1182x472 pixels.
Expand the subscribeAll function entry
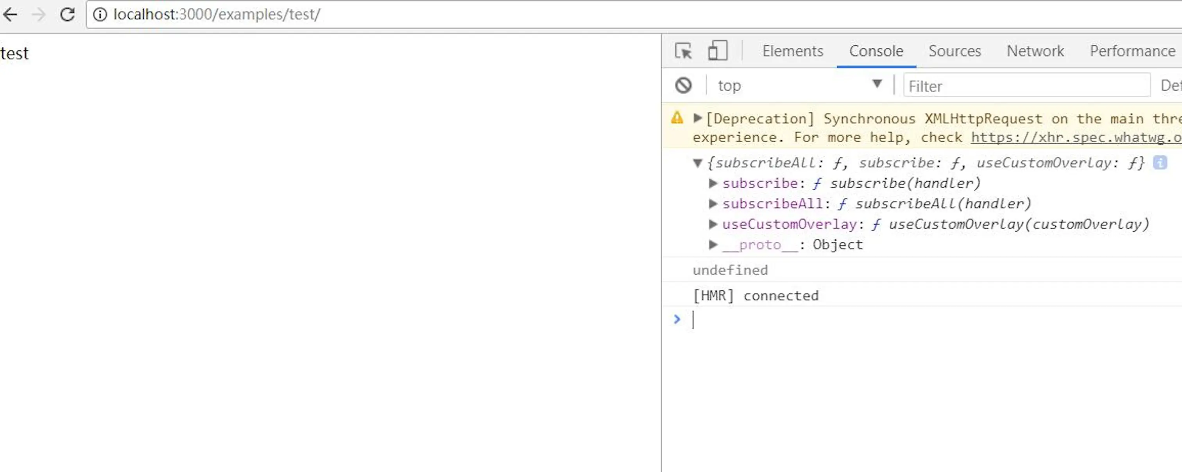713,204
